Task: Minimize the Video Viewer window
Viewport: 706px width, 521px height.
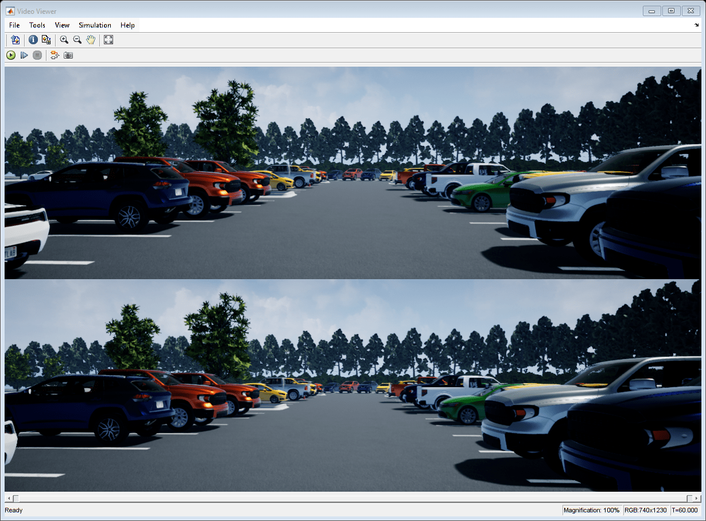Action: point(651,10)
